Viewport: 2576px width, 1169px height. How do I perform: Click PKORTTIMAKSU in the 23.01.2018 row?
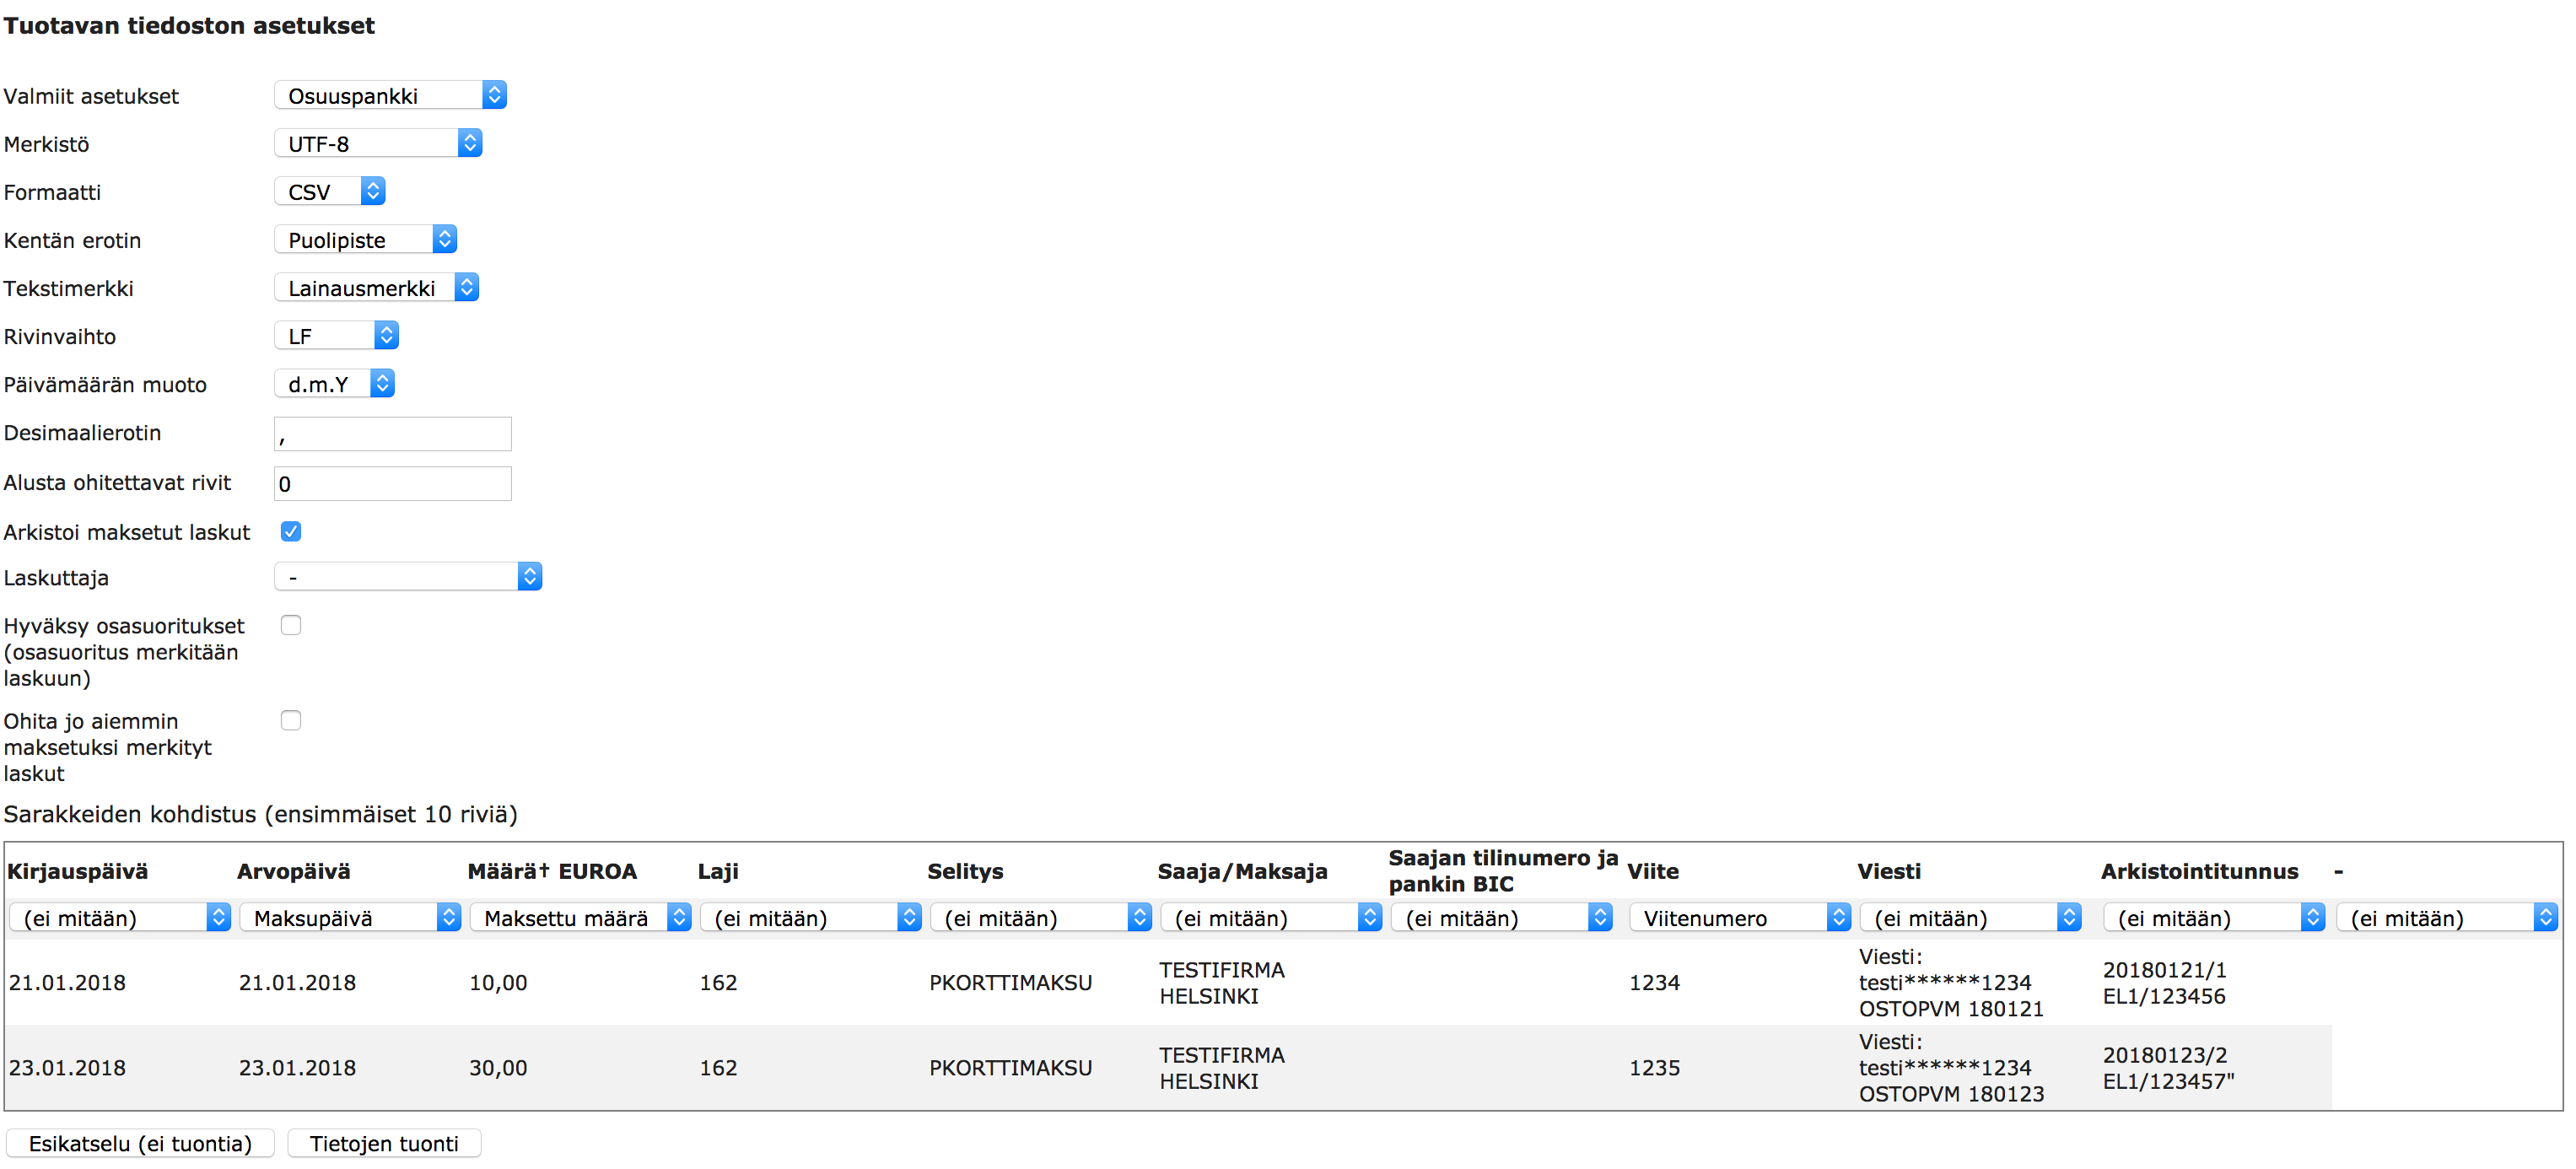pyautogui.click(x=1010, y=1067)
